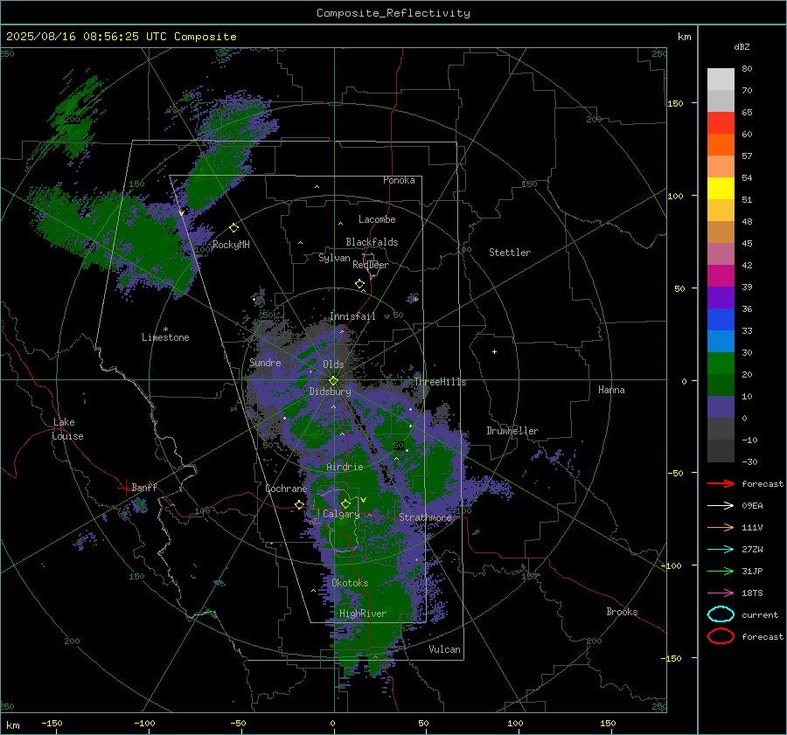
Task: Click the yellow diamond marker below RedDeer
Action: 359,284
